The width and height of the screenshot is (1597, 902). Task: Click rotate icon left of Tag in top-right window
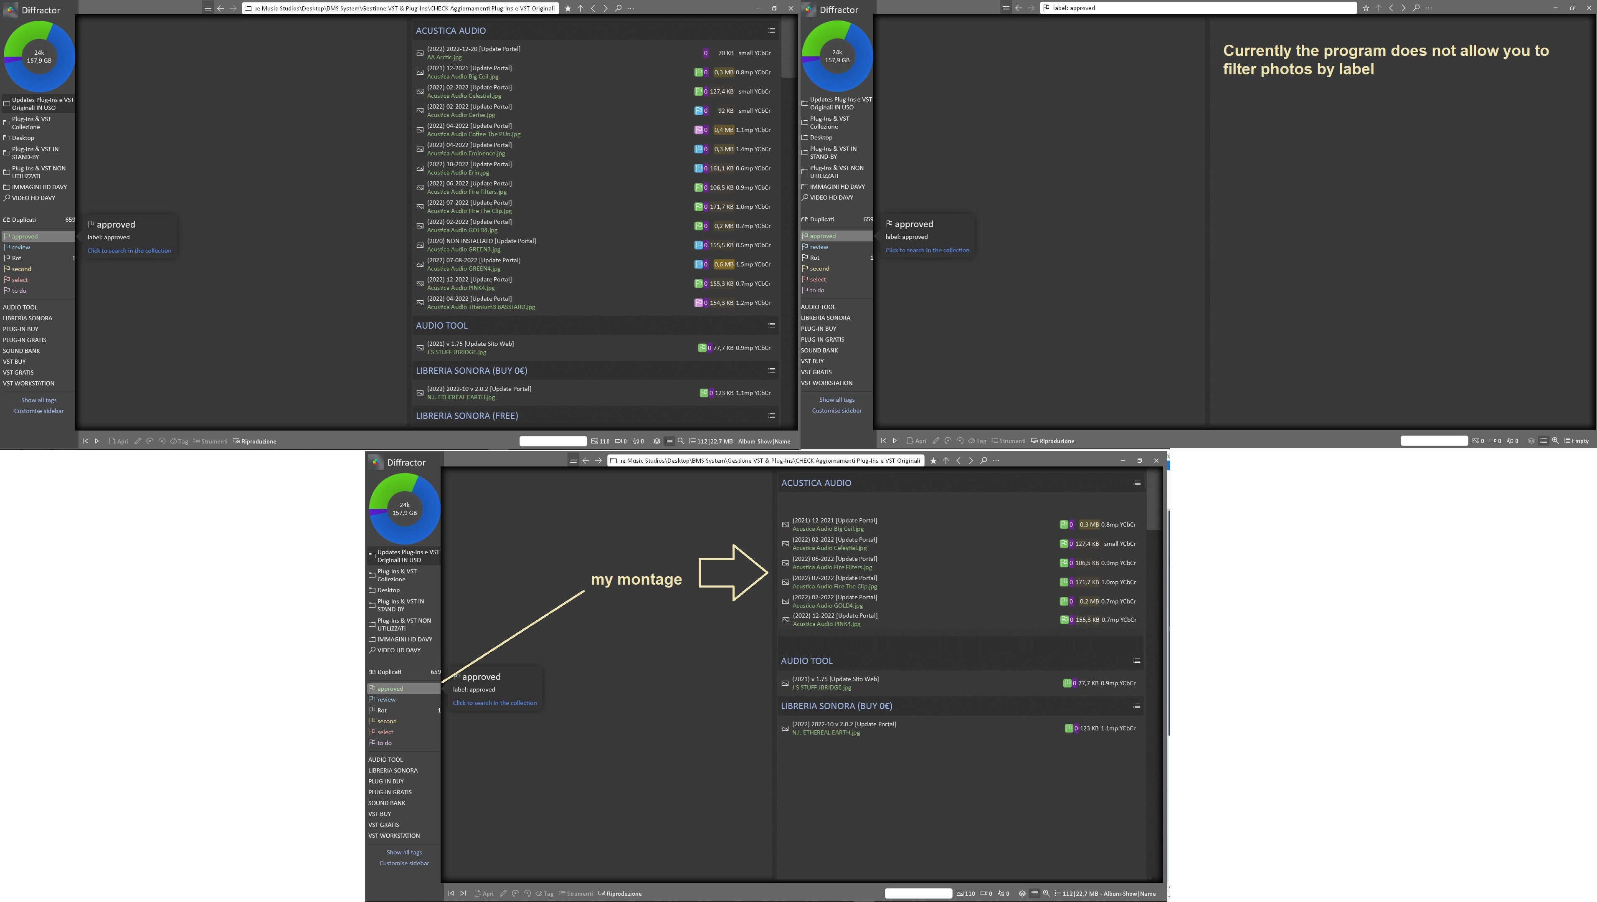(960, 441)
